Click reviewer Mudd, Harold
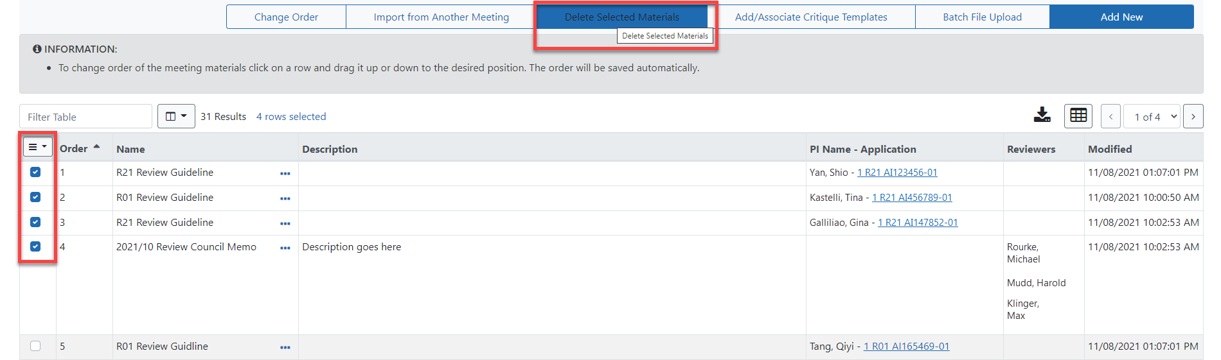This screenshot has height=360, width=1221. coord(1036,283)
